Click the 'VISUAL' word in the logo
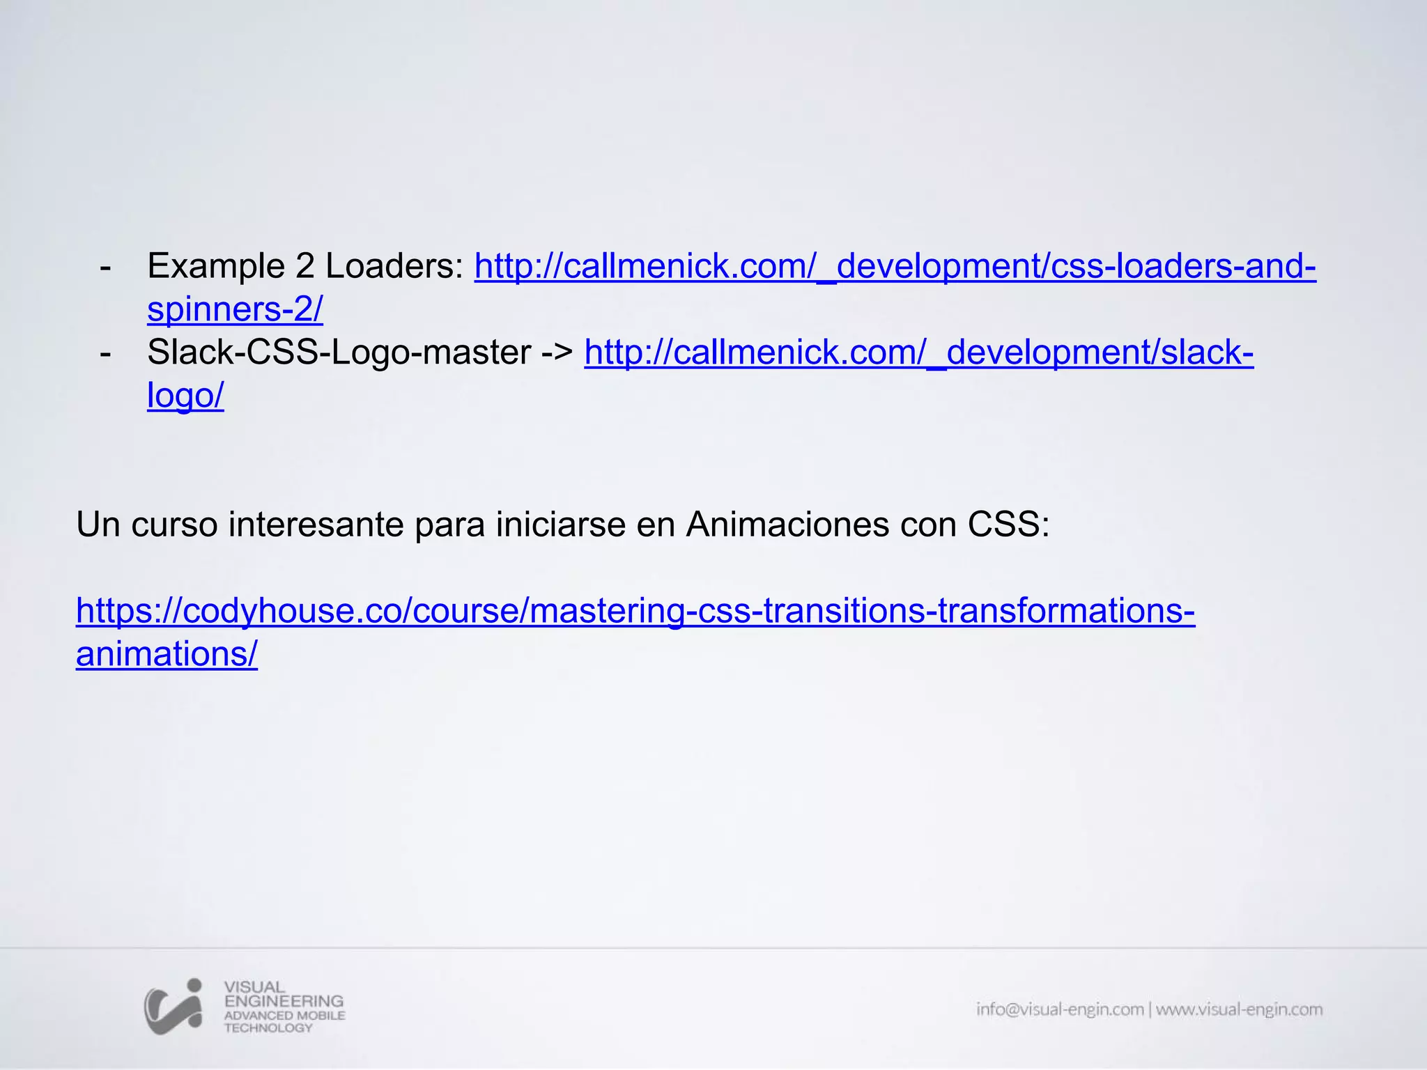Screen dimensions: 1427x1070 pyautogui.click(x=254, y=987)
